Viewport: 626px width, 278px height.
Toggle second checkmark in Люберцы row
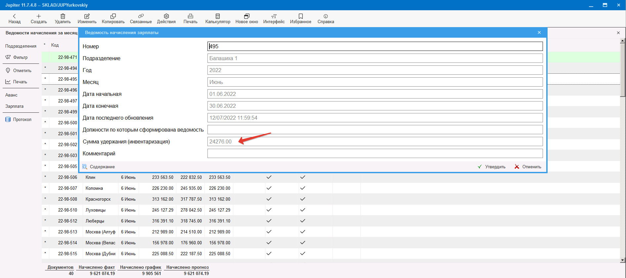click(x=302, y=221)
